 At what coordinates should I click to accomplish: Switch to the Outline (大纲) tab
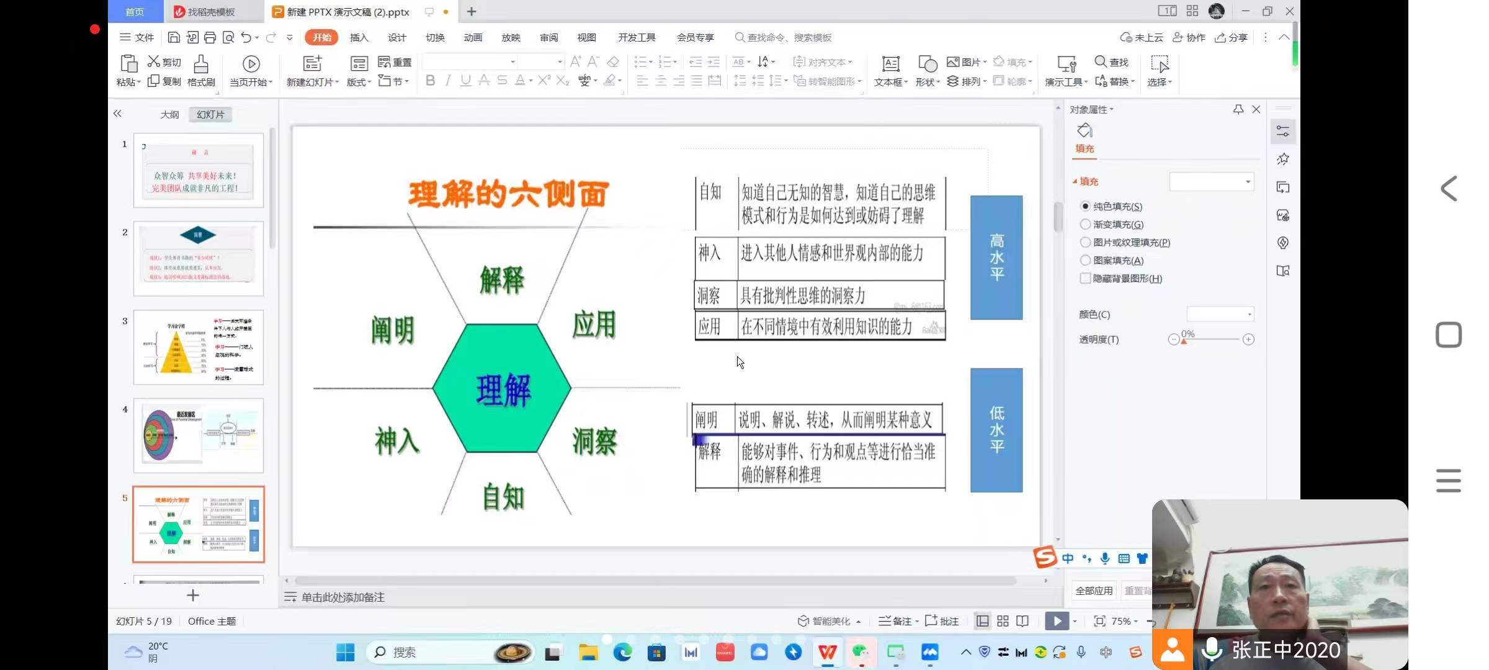tap(169, 115)
